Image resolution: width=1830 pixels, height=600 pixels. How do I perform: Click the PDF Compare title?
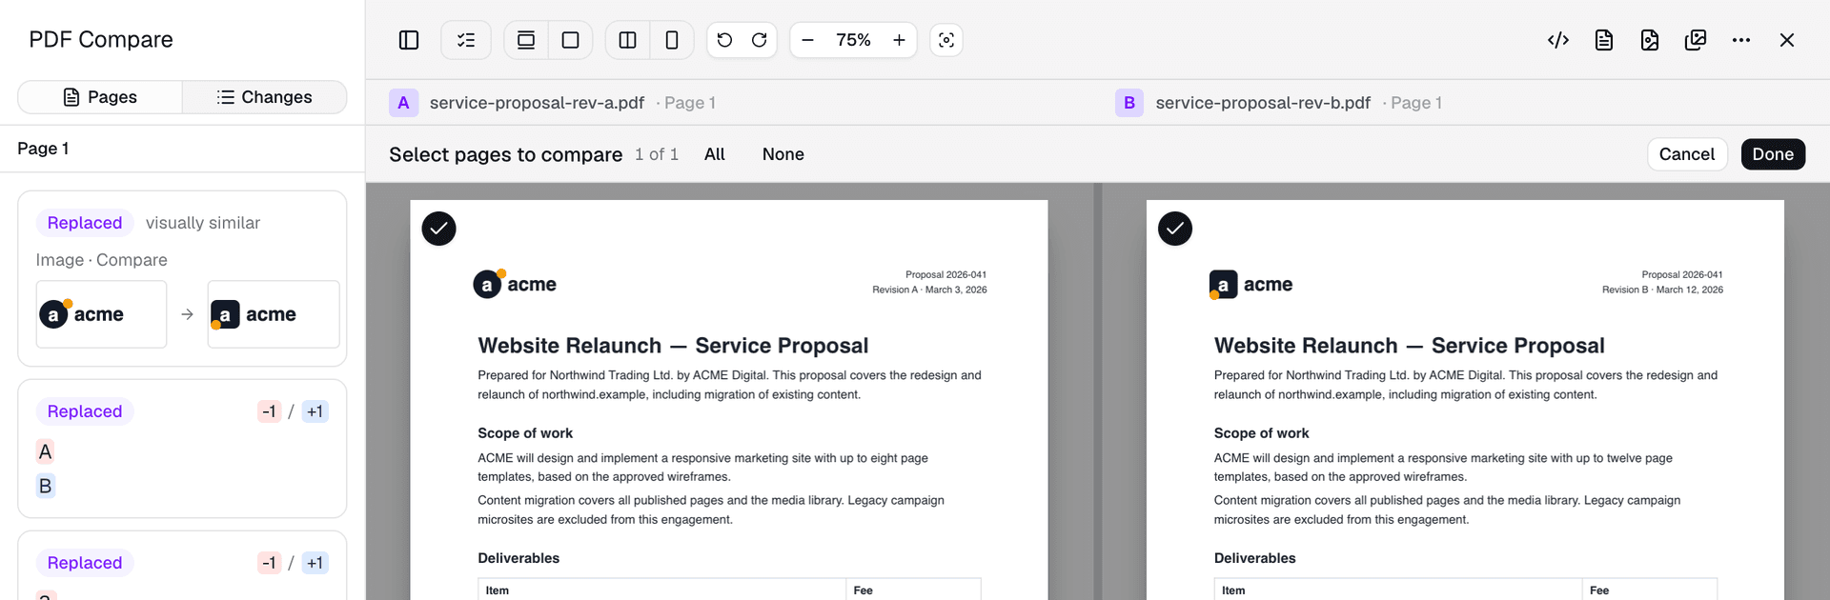101,39
